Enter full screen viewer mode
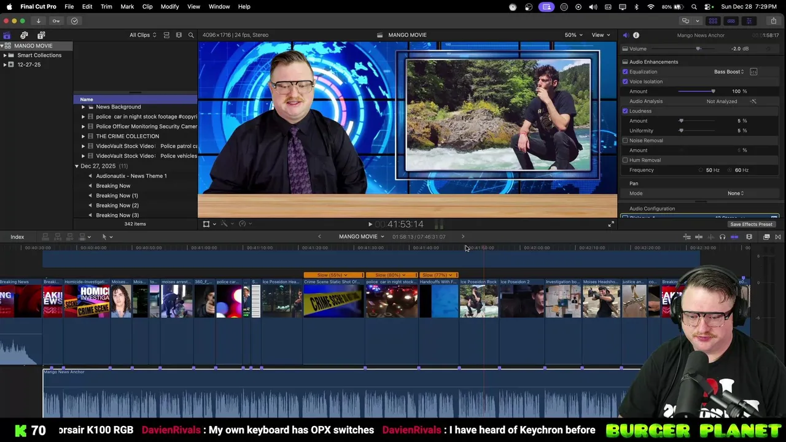Viewport: 786px width, 442px height. 611,224
